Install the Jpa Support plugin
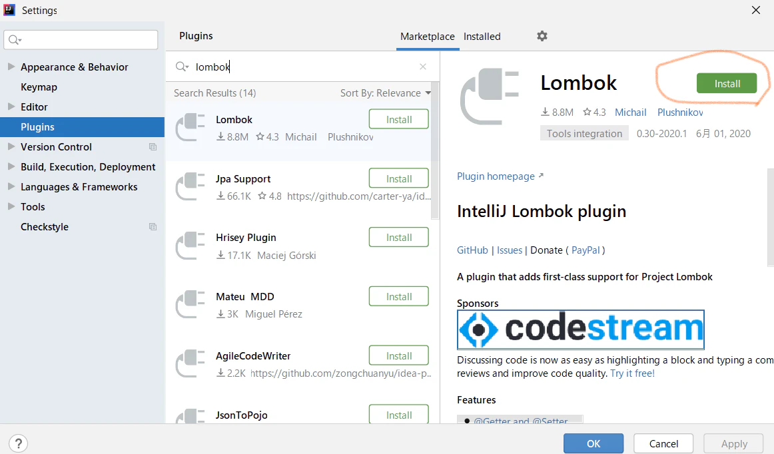This screenshot has width=774, height=454. click(399, 178)
